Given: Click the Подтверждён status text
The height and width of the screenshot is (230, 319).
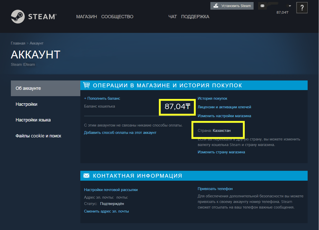Looking at the screenshot, I should pyautogui.click(x=112, y=204).
